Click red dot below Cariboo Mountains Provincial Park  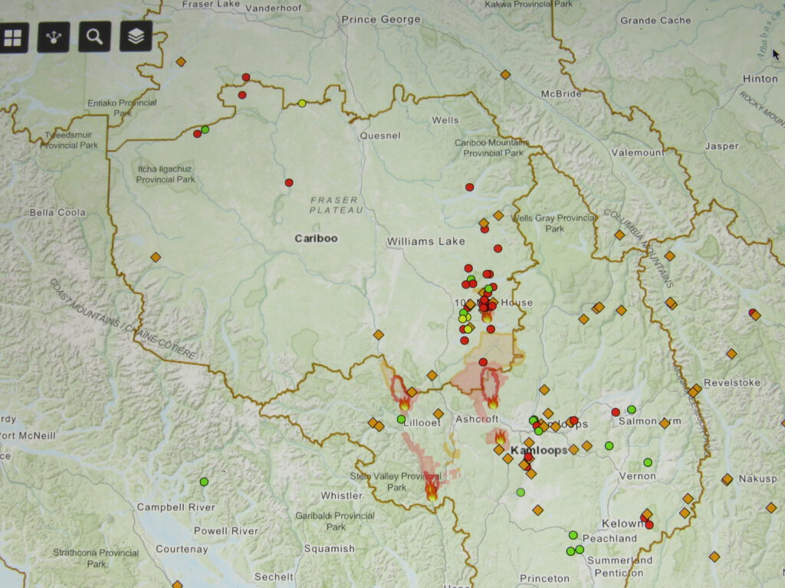[x=470, y=187]
